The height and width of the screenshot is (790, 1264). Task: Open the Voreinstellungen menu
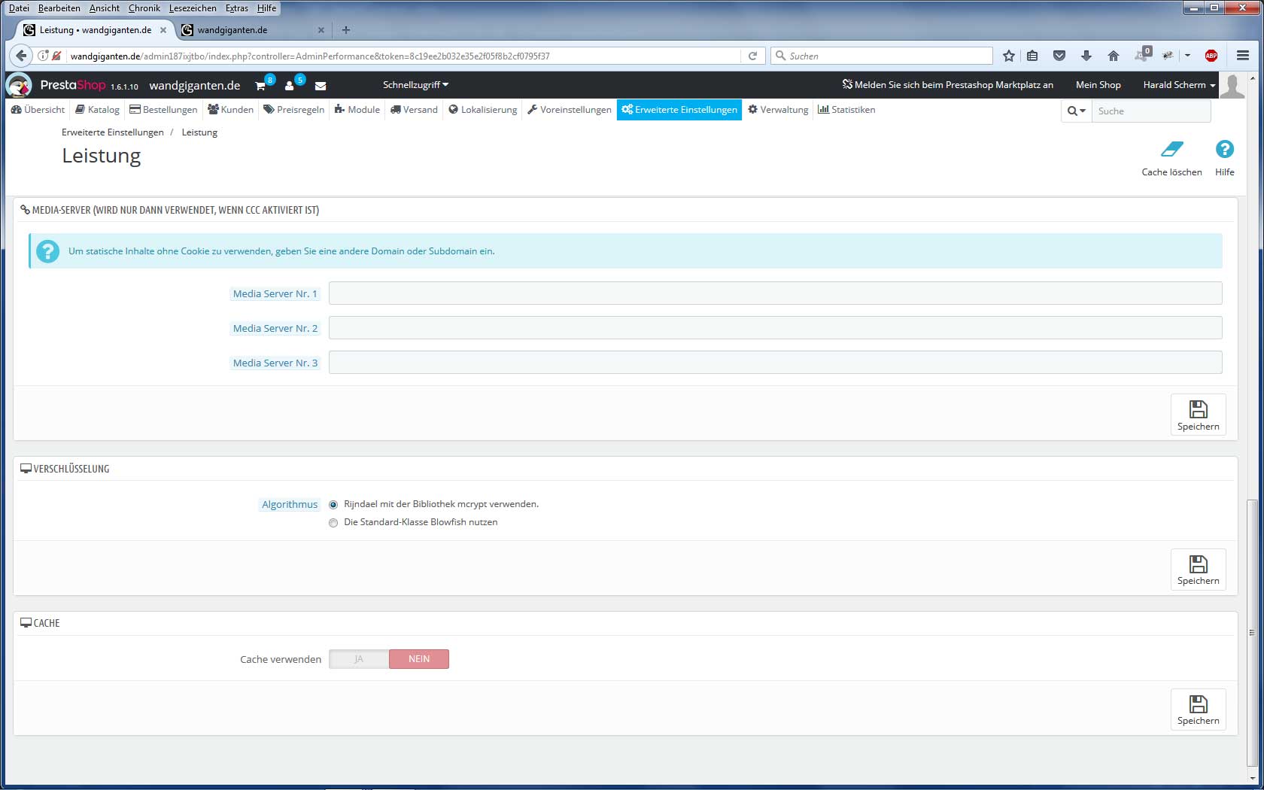coord(570,110)
